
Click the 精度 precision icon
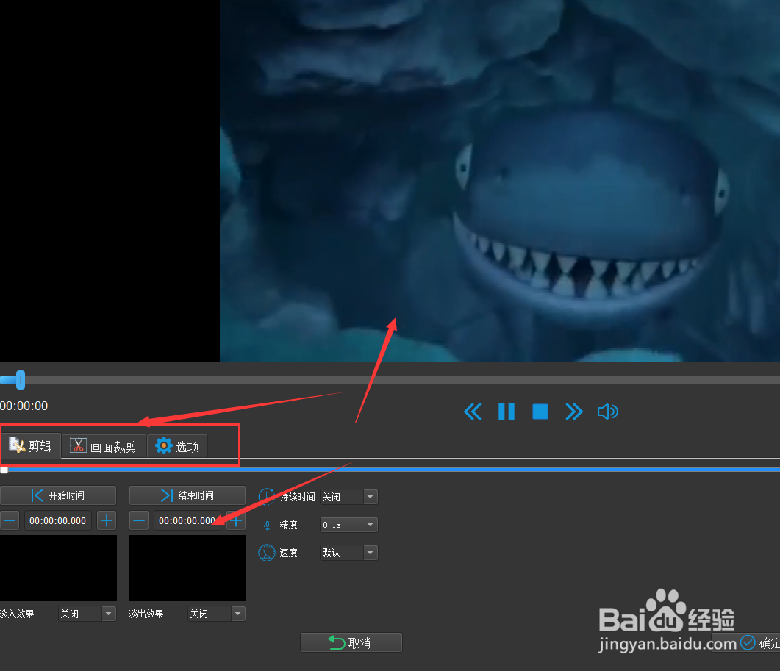pyautogui.click(x=267, y=525)
